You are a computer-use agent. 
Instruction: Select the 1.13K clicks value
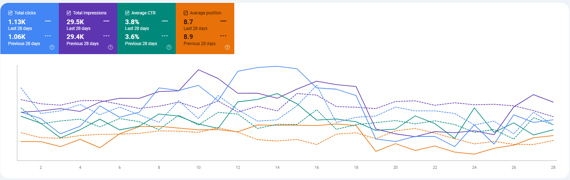pos(17,22)
